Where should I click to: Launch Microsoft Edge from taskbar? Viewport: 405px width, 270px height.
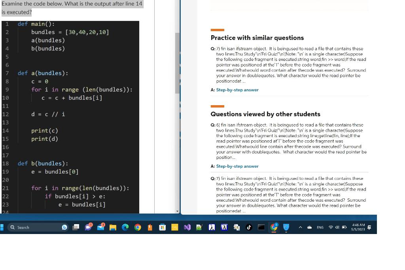coord(125,227)
